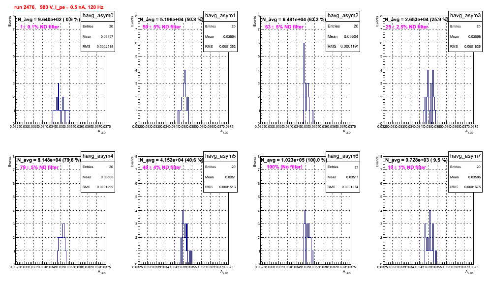
Task: Click Entries value 20 in havg_asym0 box
Action: tap(111, 27)
